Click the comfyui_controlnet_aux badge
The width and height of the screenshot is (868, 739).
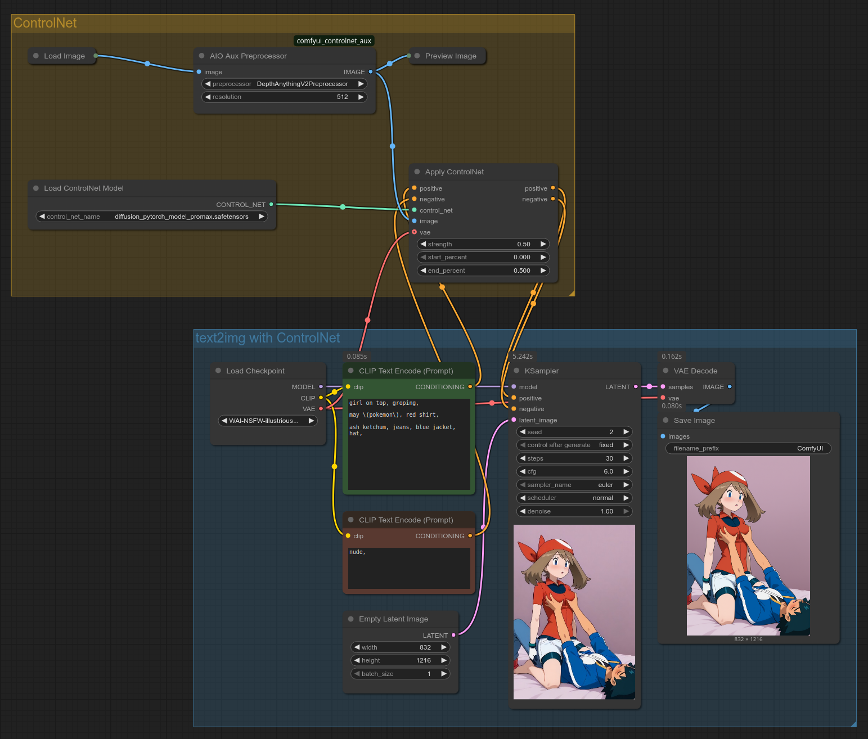pyautogui.click(x=334, y=40)
